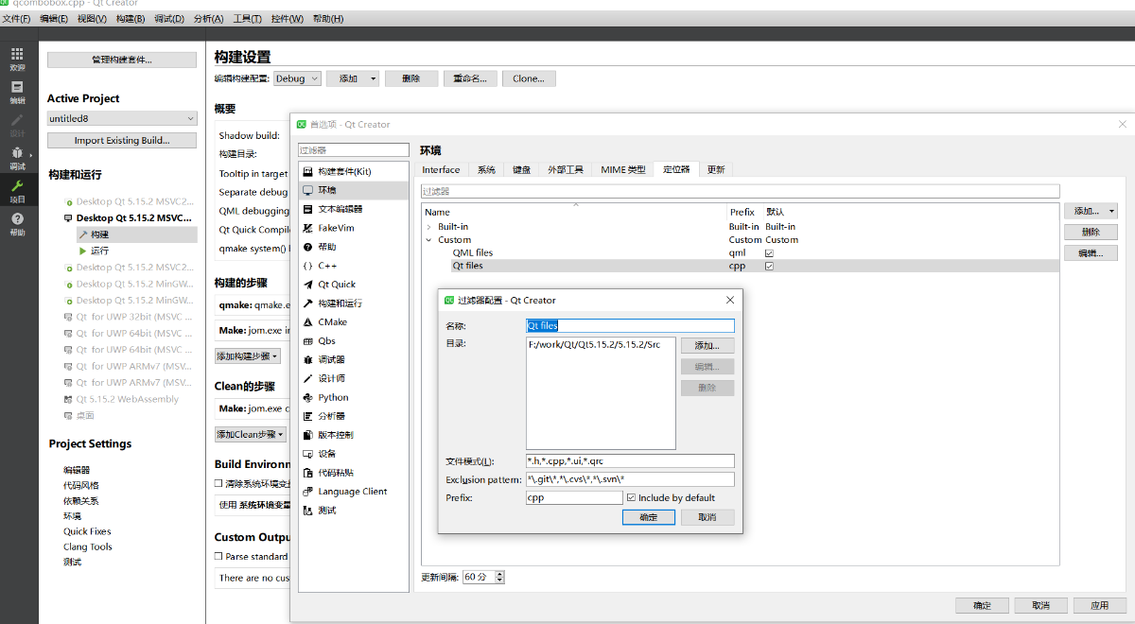Viewport: 1135px width, 624px height.
Task: Select FakeVim category in preferences list
Action: [335, 228]
